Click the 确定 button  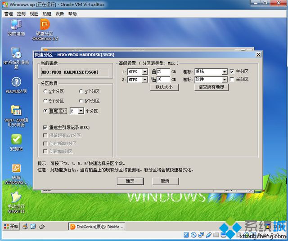click(130, 181)
